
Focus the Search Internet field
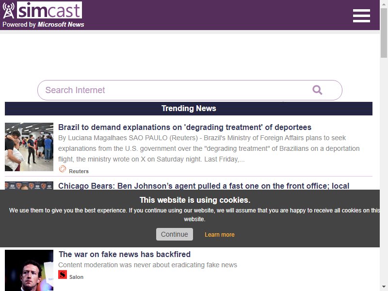click(x=190, y=90)
